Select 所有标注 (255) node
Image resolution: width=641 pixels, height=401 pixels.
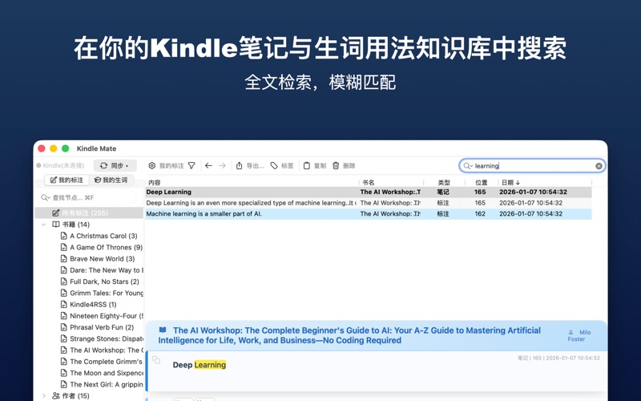[90, 213]
